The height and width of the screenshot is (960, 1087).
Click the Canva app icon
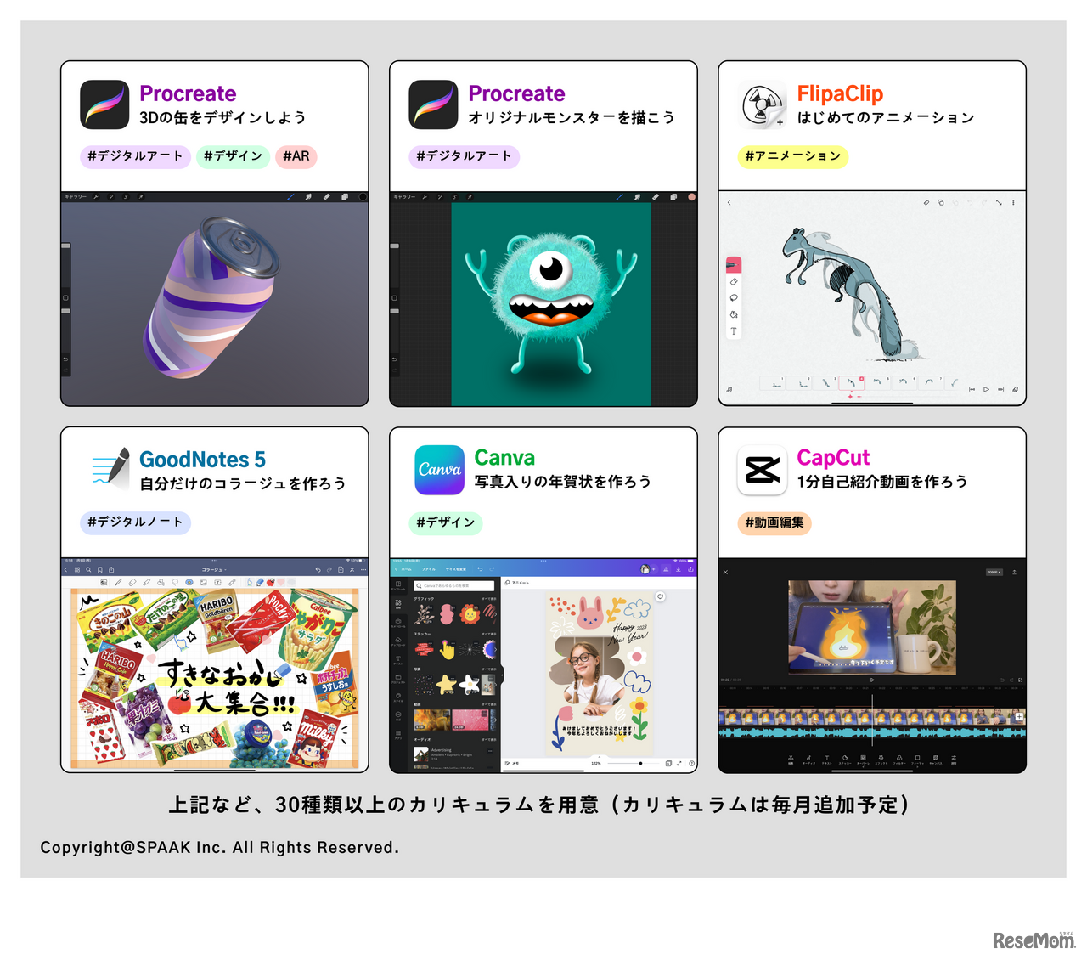(x=439, y=470)
